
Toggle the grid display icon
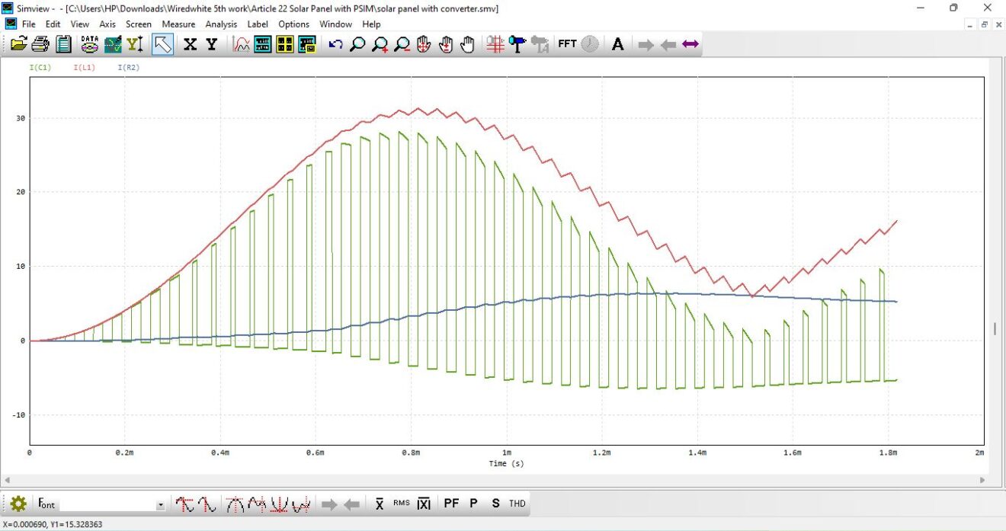pyautogui.click(x=495, y=43)
